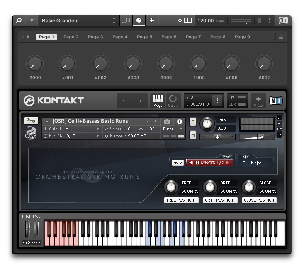This screenshot has width=304, height=269.
Task: Select the Page 8 tab
Action: pos(218,37)
